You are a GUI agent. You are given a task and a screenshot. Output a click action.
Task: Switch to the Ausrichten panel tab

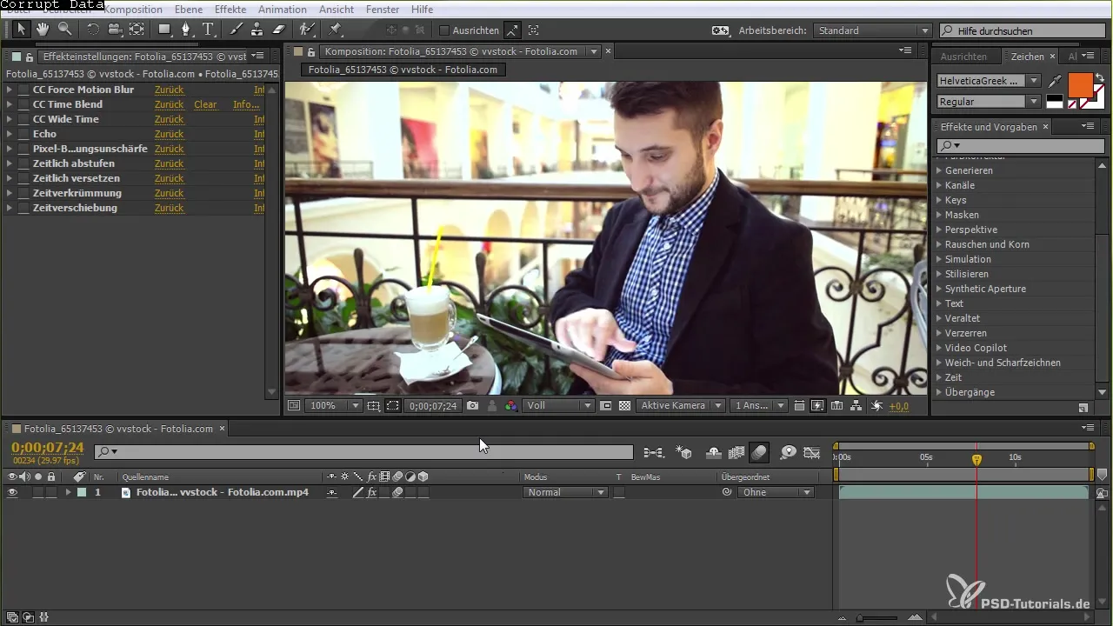[x=963, y=57]
